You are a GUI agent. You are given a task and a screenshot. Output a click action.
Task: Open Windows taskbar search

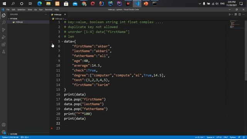[13, 3]
